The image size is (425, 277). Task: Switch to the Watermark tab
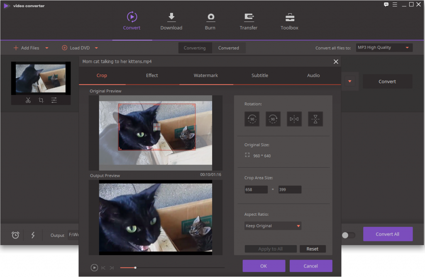pos(205,75)
